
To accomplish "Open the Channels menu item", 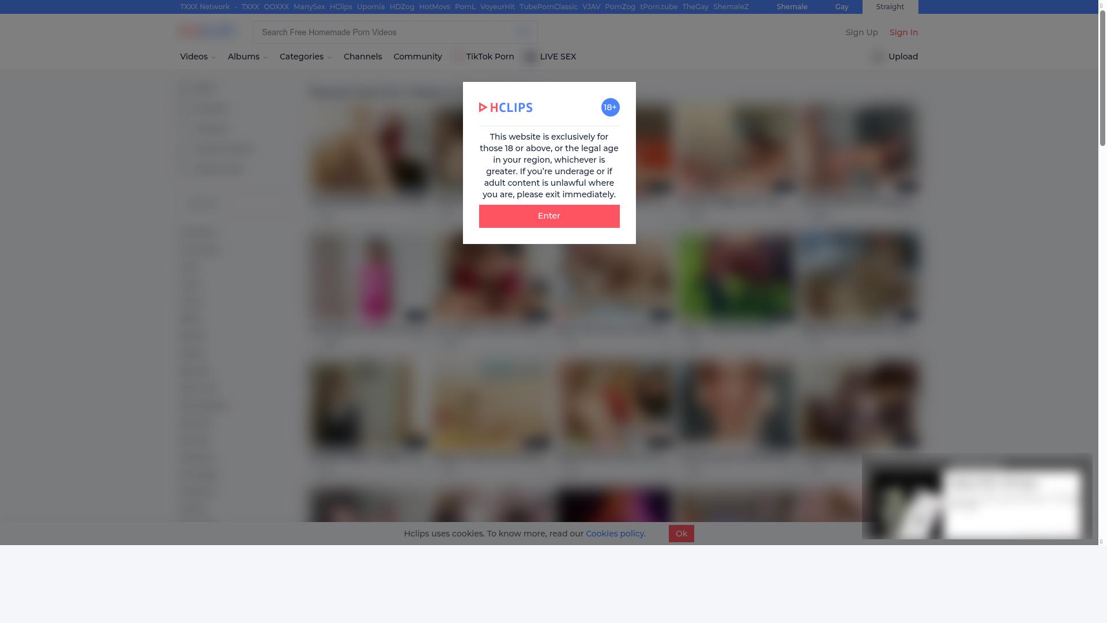I will [363, 57].
